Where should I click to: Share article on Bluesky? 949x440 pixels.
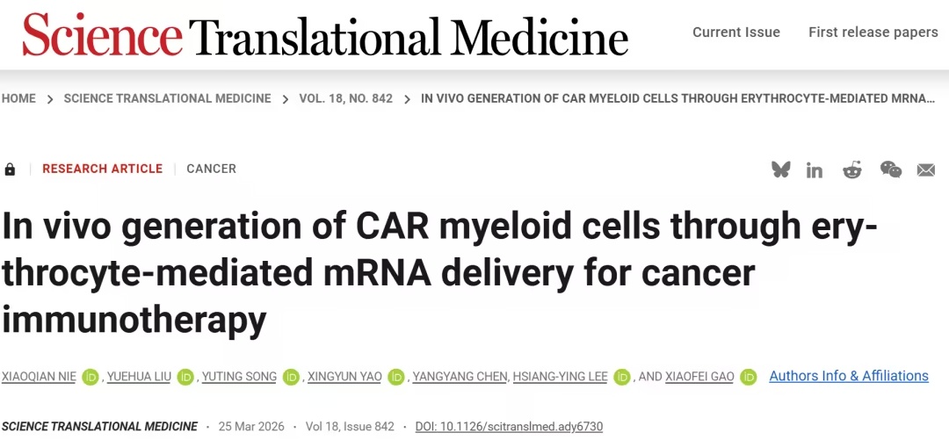[x=781, y=170]
